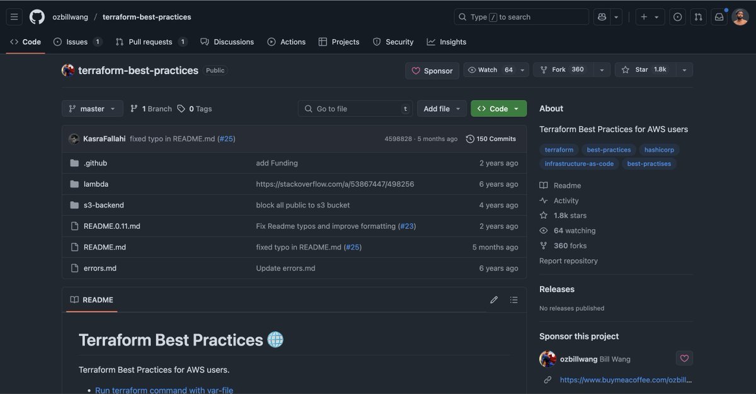The height and width of the screenshot is (394, 756).
Task: Open the 1 Branch link
Action: (x=151, y=109)
